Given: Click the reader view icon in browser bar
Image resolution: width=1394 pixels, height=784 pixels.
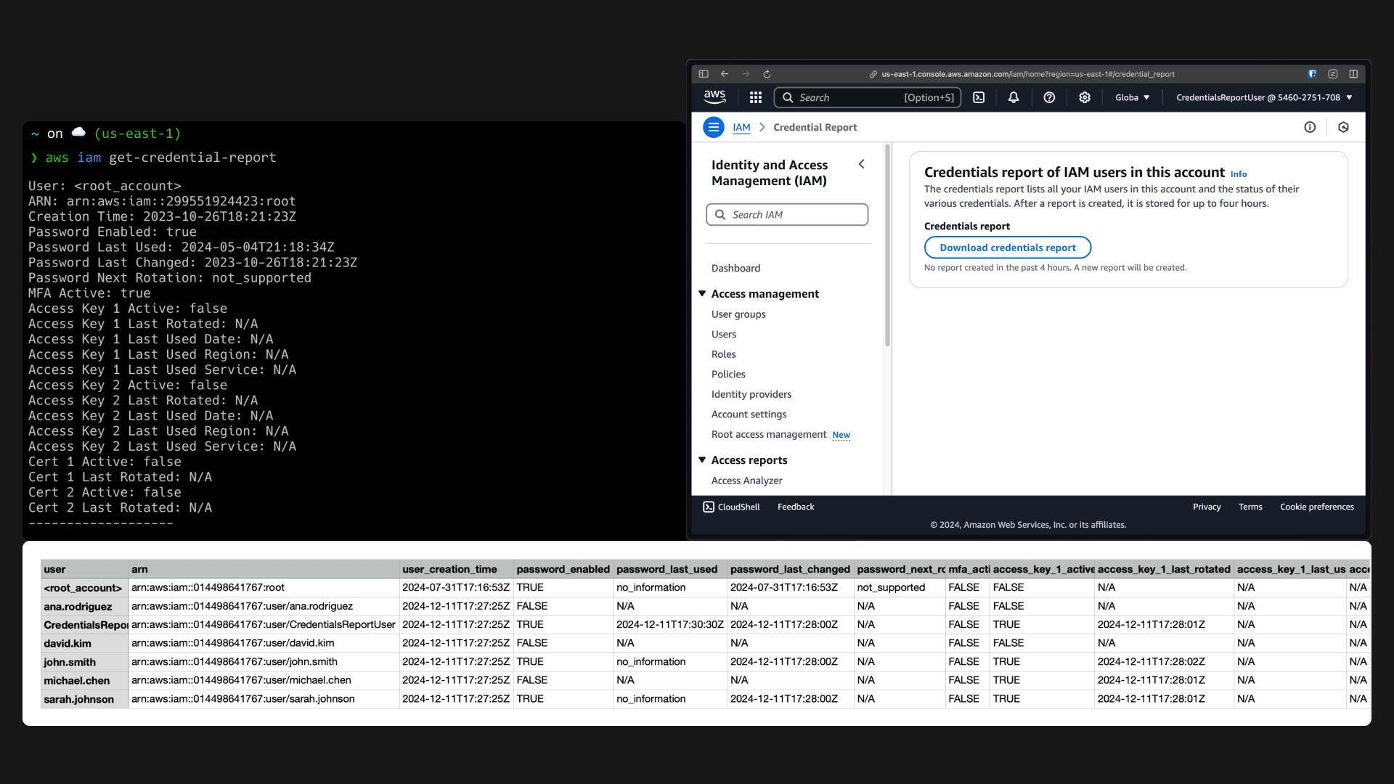Looking at the screenshot, I should 1333,74.
